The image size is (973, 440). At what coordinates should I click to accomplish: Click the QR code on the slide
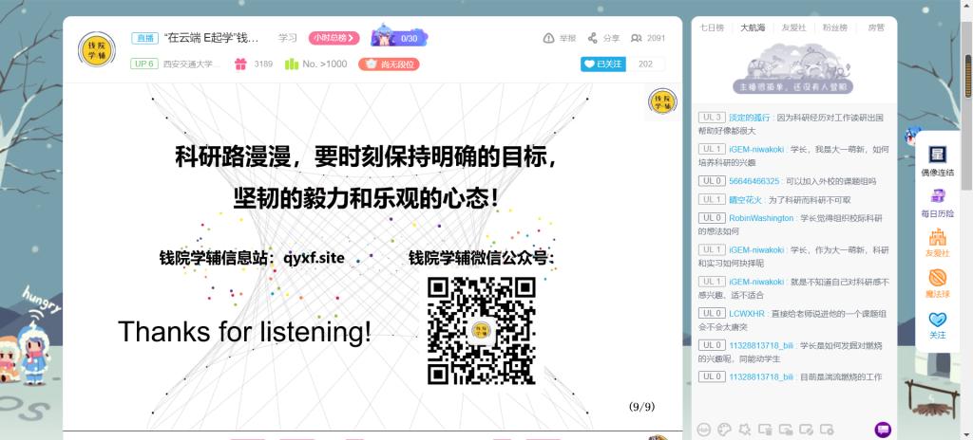(x=482, y=330)
